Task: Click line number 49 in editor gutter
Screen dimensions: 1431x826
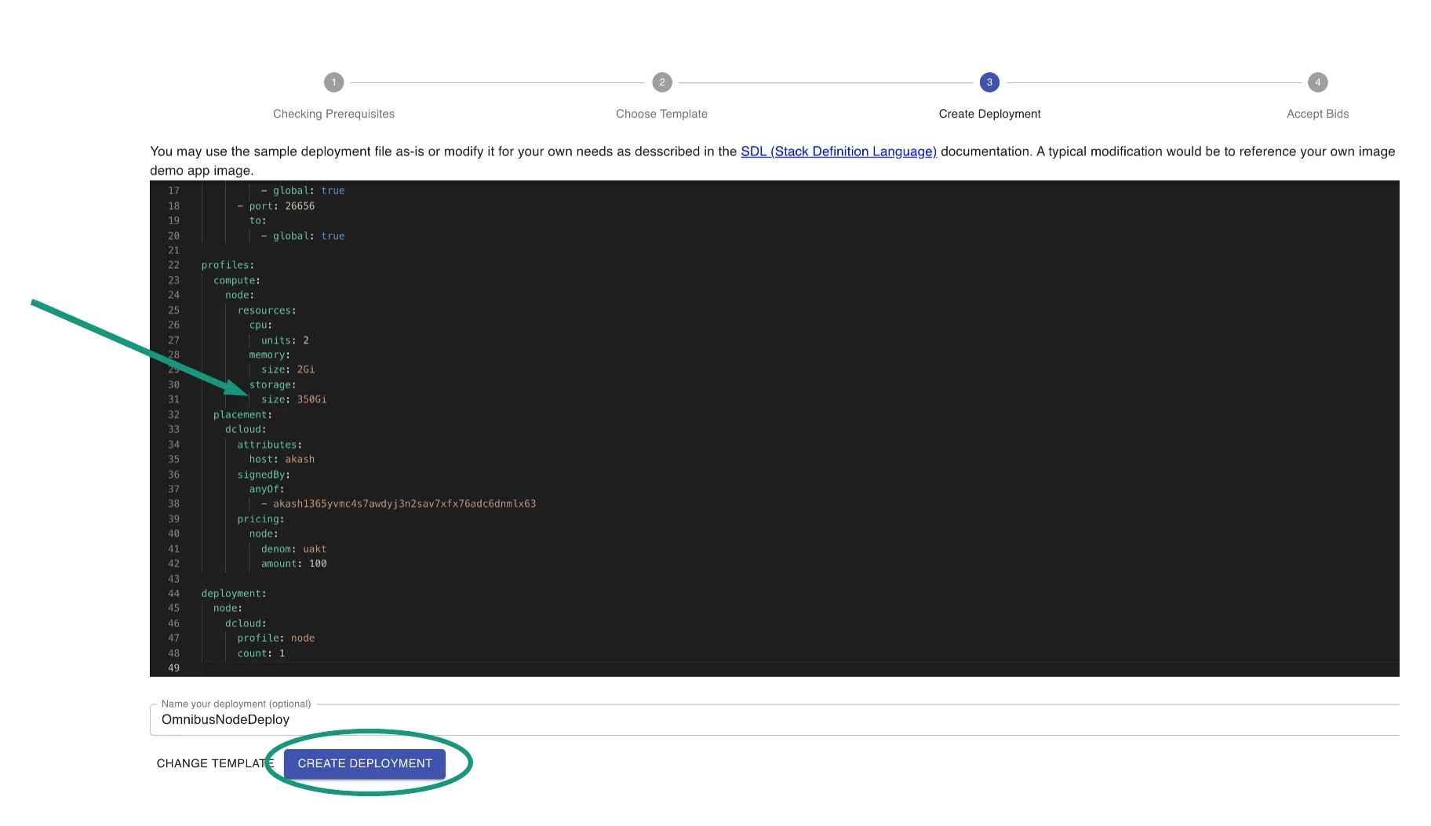Action: [x=173, y=668]
